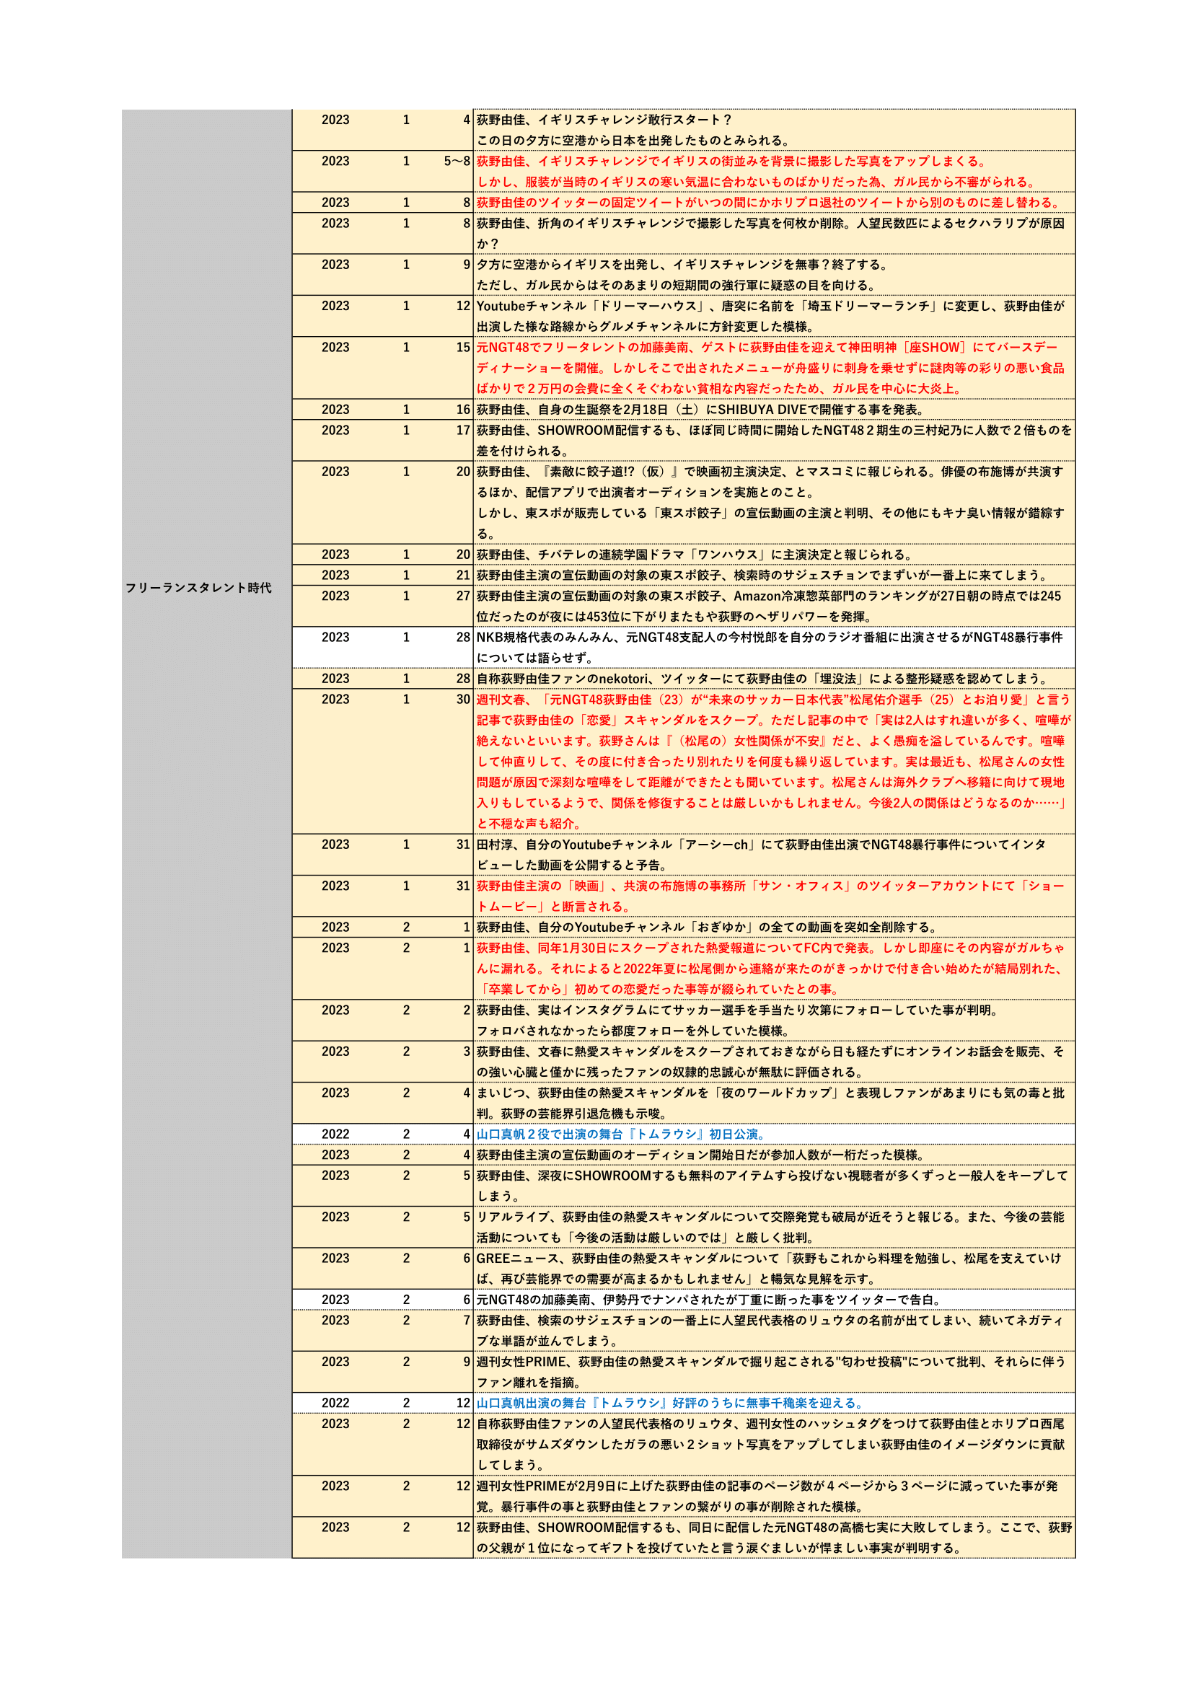Select the row mentioning セクハラリプが原因か？
The height and width of the screenshot is (1687, 1193).
click(774, 234)
